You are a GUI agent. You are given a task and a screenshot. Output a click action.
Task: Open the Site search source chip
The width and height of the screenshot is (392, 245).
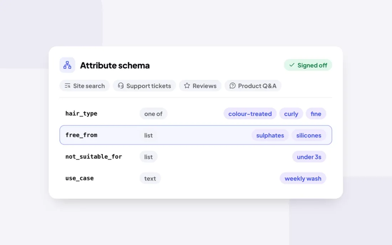pyautogui.click(x=84, y=86)
